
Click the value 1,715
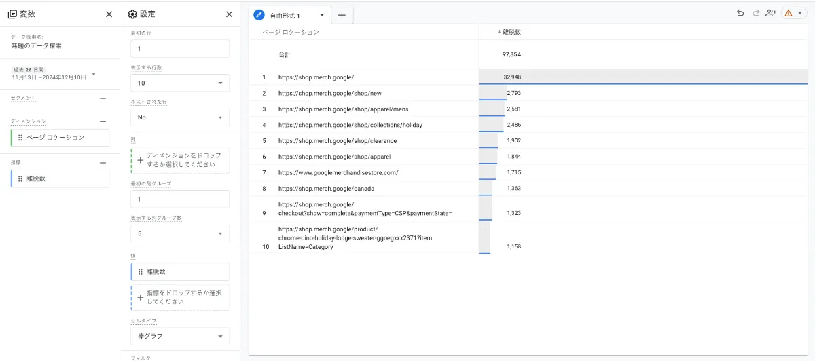514,172
